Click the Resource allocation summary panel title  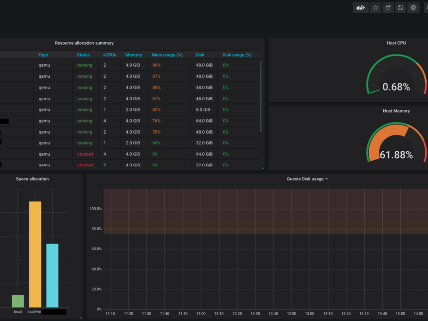tap(84, 43)
